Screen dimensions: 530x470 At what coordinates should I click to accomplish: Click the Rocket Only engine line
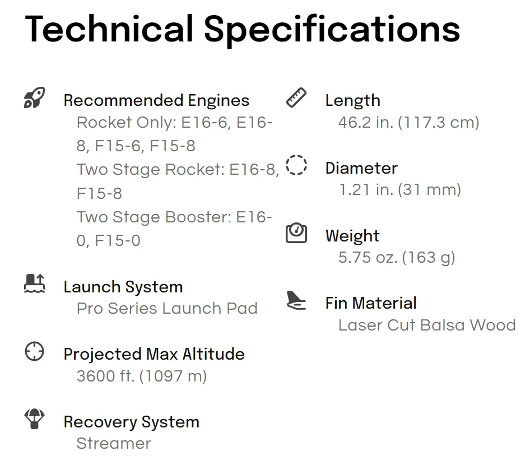point(174,134)
